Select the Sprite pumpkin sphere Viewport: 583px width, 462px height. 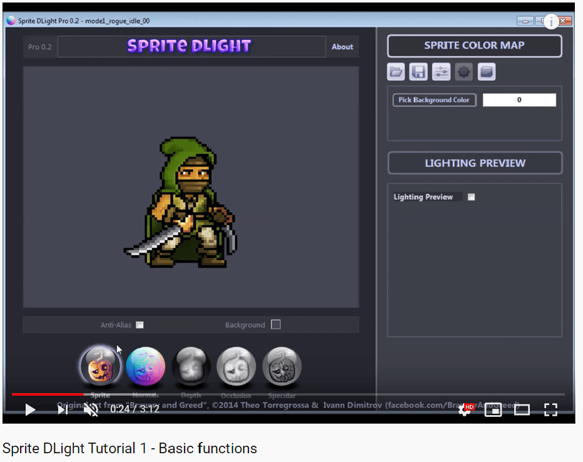click(x=100, y=366)
